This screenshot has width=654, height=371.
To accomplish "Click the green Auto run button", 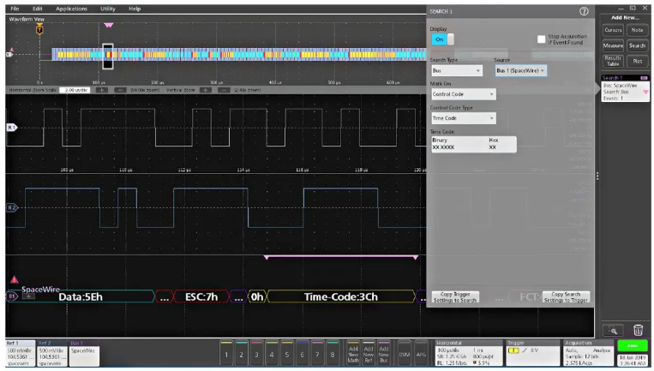I will pyautogui.click(x=633, y=345).
